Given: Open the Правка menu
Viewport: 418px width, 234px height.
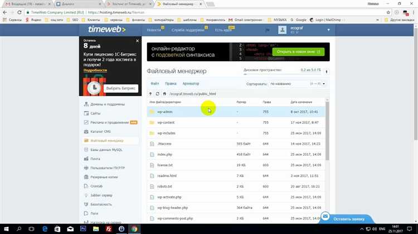Looking at the screenshot, I should (x=171, y=83).
